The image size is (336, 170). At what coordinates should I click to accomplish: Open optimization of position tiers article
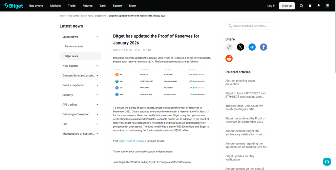247,145
